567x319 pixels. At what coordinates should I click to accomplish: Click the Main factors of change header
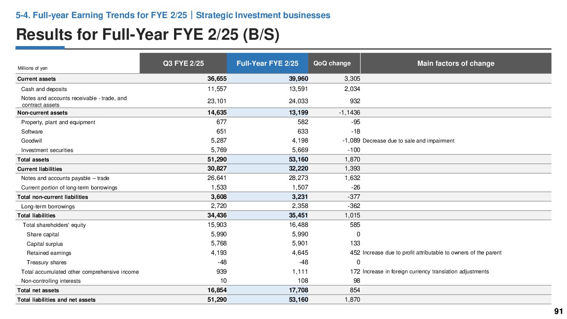(456, 63)
